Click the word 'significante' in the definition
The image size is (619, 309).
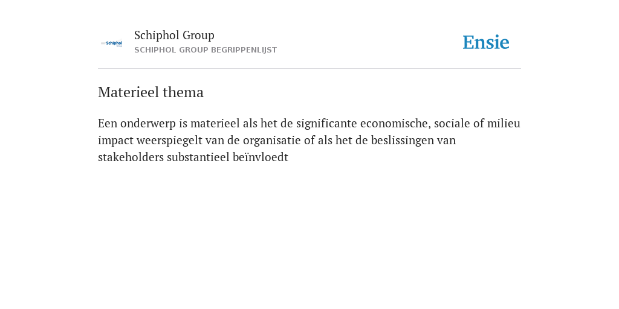point(326,124)
